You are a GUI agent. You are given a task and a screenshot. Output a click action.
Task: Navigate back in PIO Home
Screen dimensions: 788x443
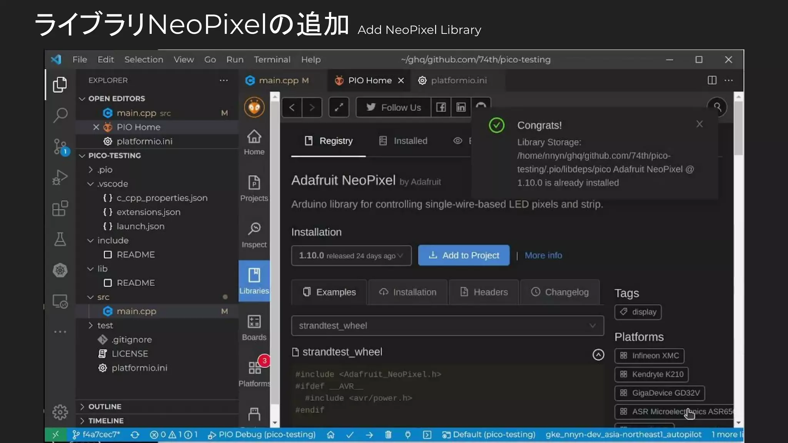292,107
